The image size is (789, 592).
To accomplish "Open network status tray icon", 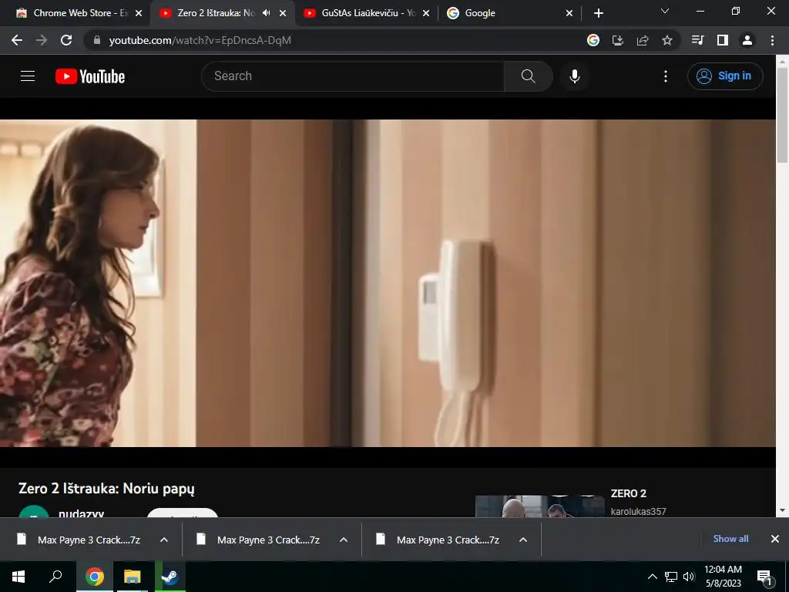I will 671,577.
